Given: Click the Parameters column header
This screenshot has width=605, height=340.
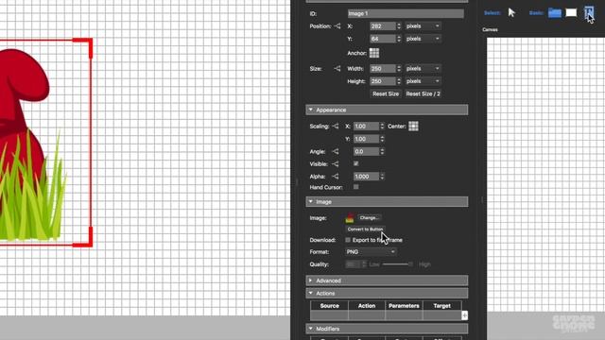Looking at the screenshot, I should coord(404,306).
